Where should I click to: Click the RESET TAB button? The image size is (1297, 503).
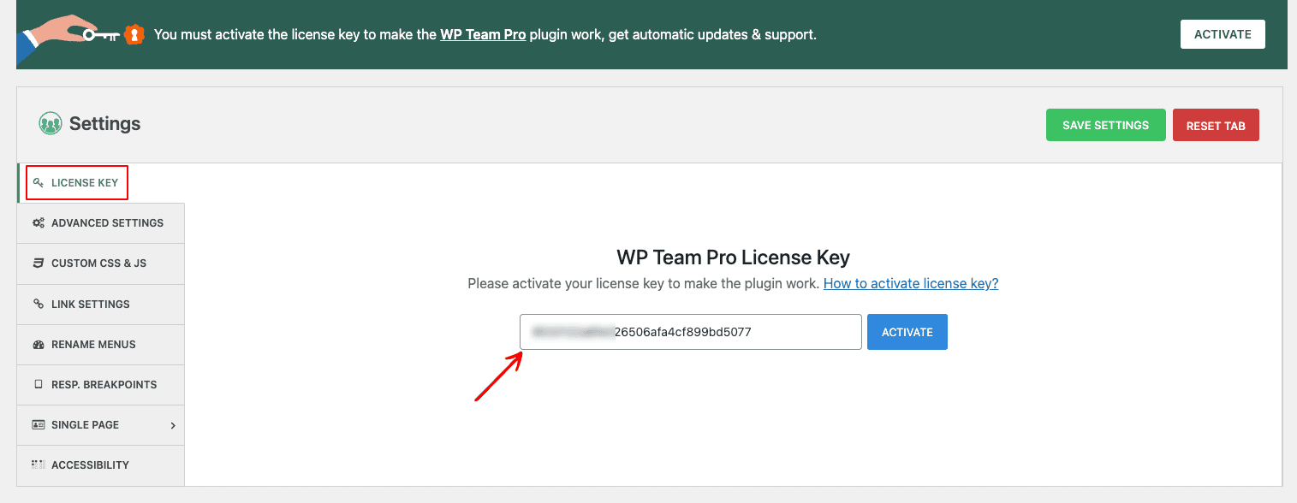point(1216,125)
